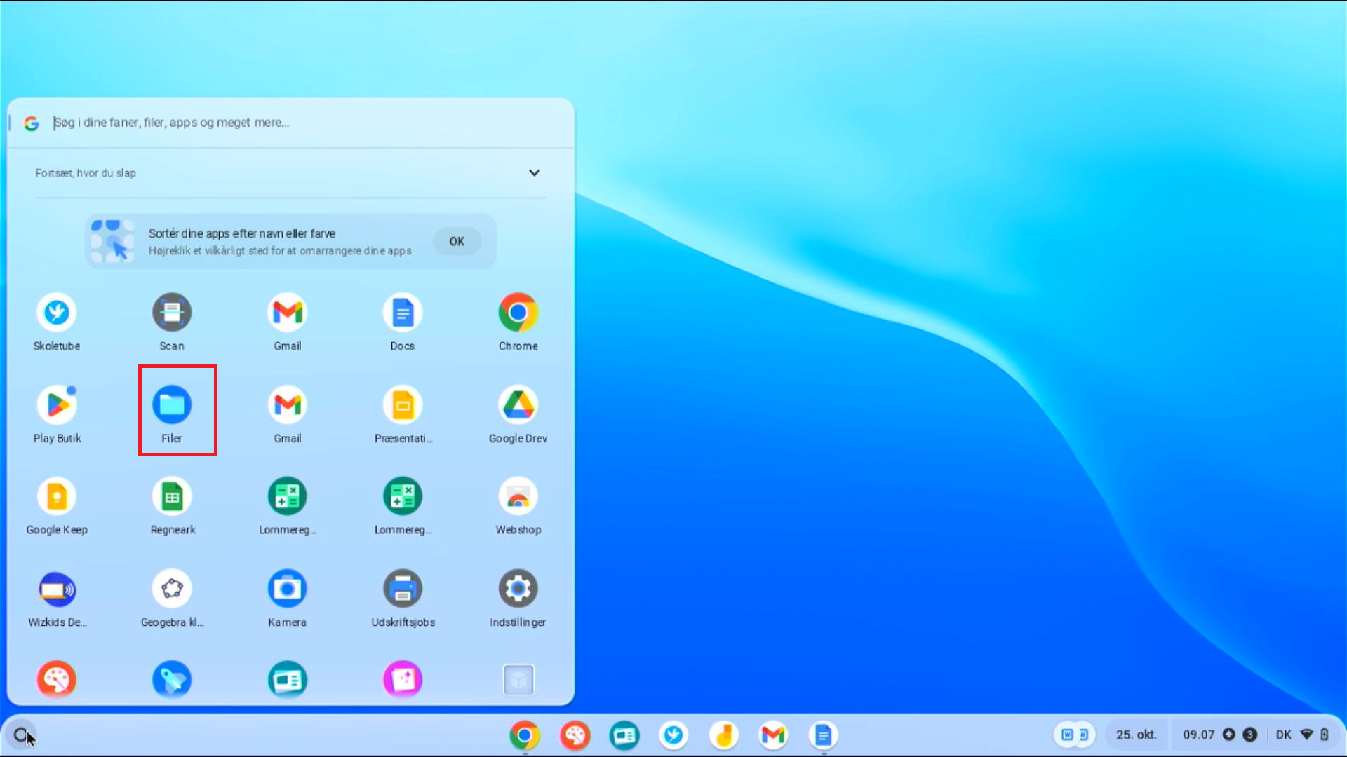
Task: Open Chrome from the shelf
Action: click(x=524, y=735)
